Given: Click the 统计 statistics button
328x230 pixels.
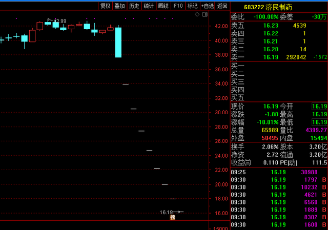Looking at the screenshot, I should point(149,6).
